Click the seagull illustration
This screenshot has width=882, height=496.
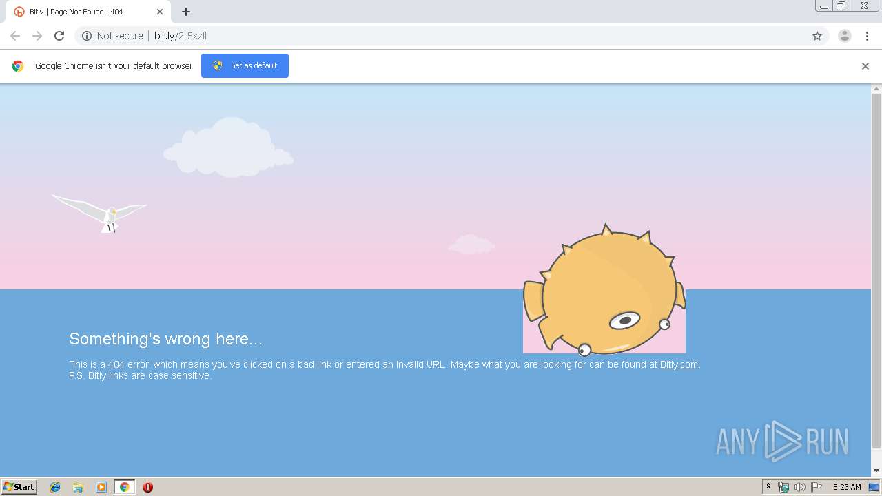coord(100,213)
